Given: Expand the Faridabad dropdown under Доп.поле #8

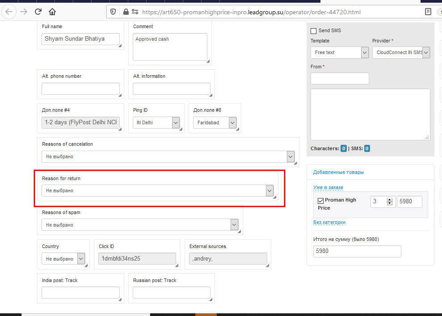Looking at the screenshot, I should click(215, 122).
